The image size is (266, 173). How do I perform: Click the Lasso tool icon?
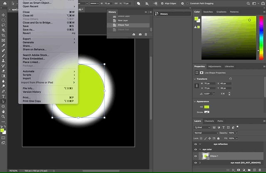[x=3, y=25]
